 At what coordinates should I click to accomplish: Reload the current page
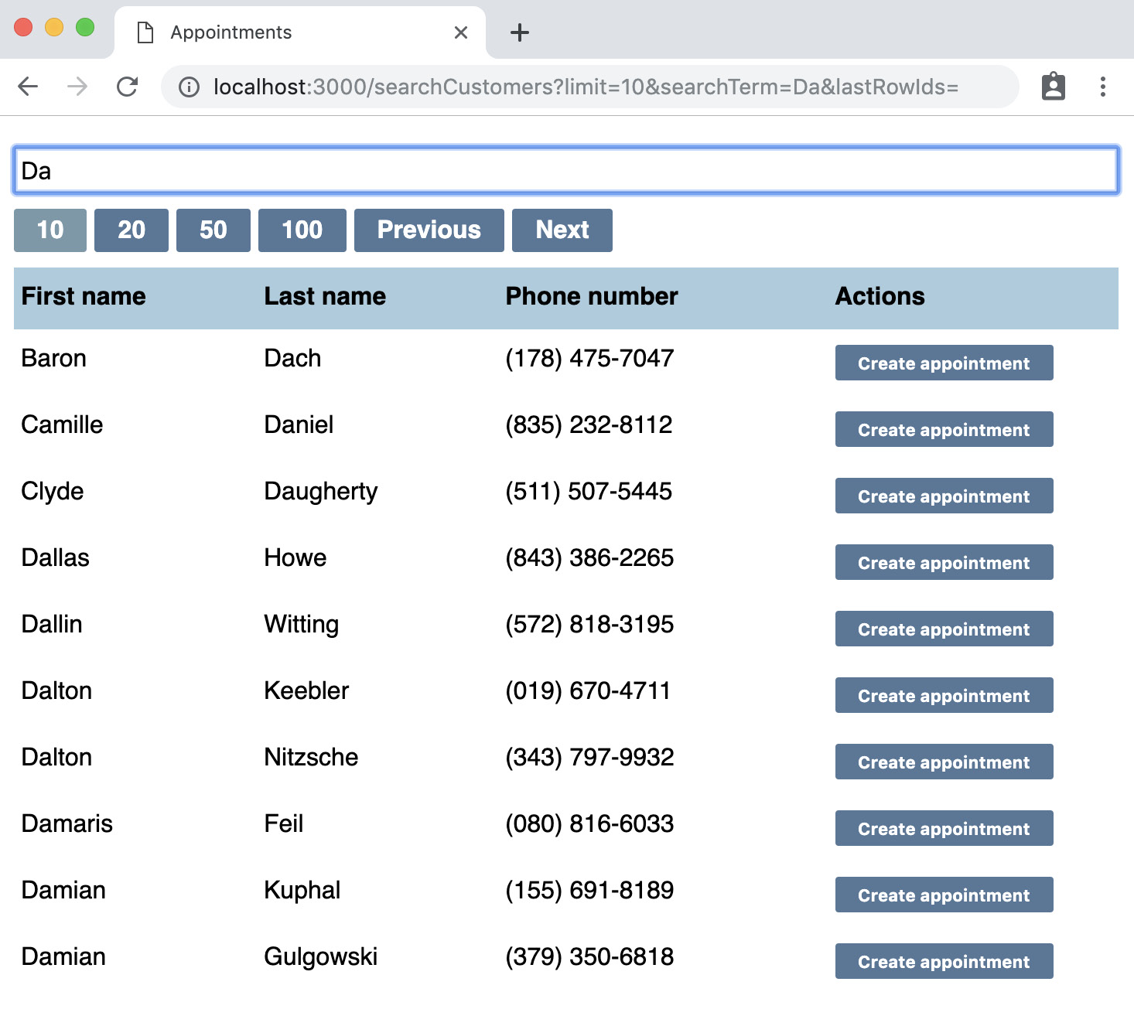(128, 87)
